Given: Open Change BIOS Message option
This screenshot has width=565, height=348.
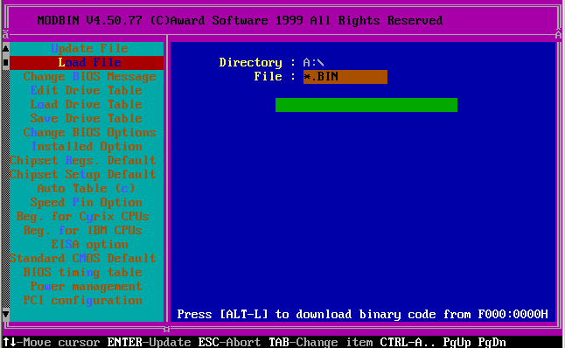Looking at the screenshot, I should [89, 76].
